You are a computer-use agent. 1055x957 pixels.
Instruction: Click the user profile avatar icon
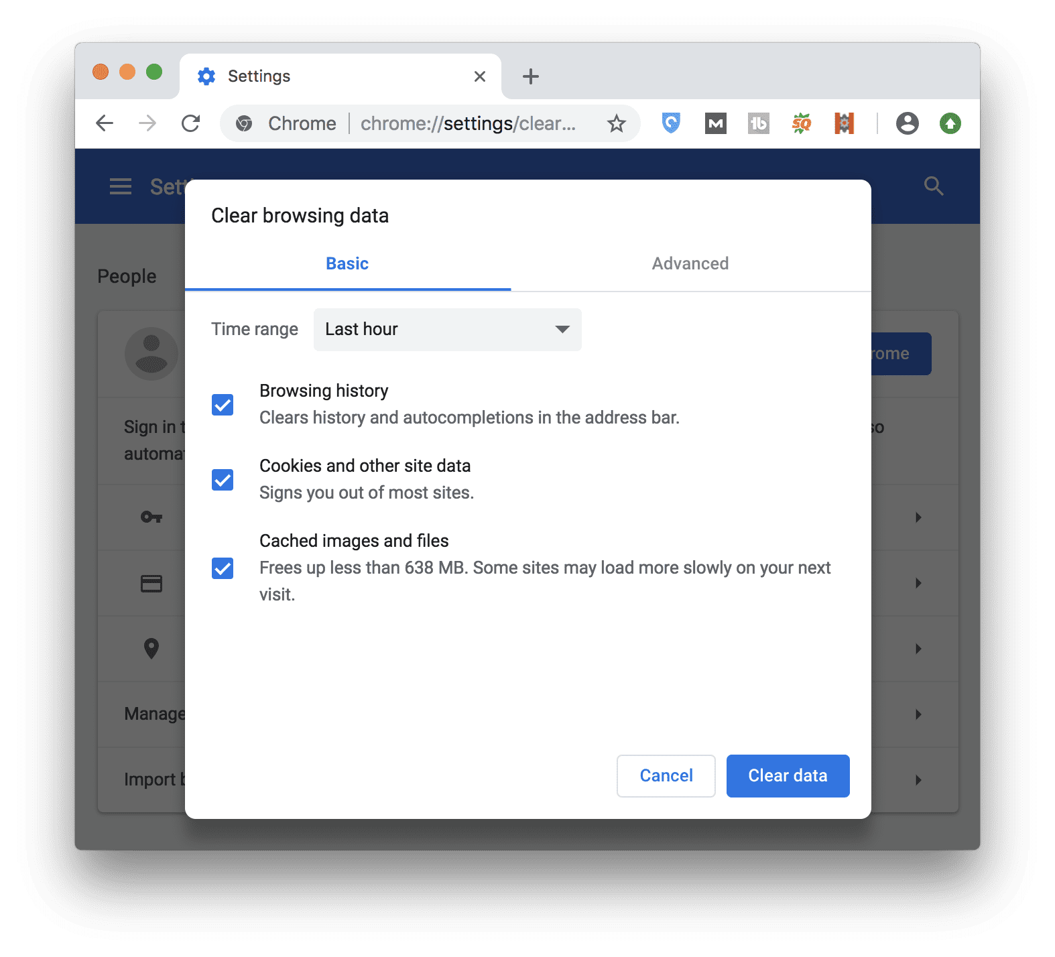click(907, 123)
